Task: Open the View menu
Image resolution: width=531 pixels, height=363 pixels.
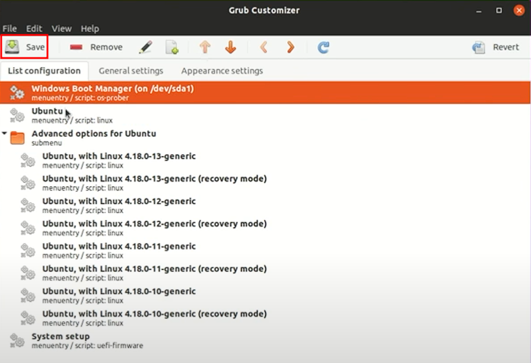Action: (62, 29)
